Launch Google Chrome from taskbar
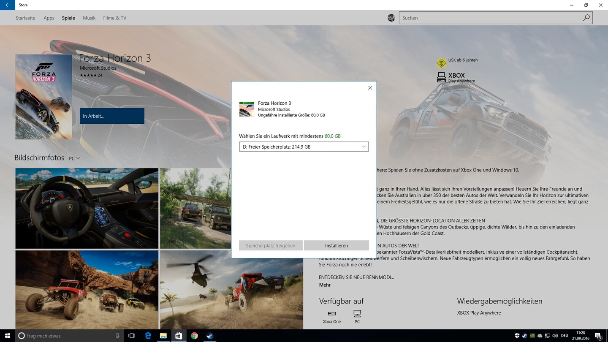Screen dimensions: 608x342 194,336
